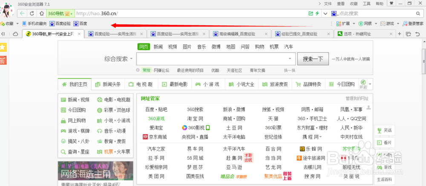Expand the 收藏 dropdown arrow
This screenshot has height=186, width=426.
click(17, 24)
